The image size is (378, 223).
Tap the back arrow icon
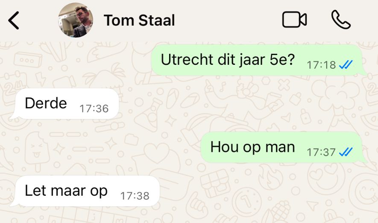tap(14, 20)
